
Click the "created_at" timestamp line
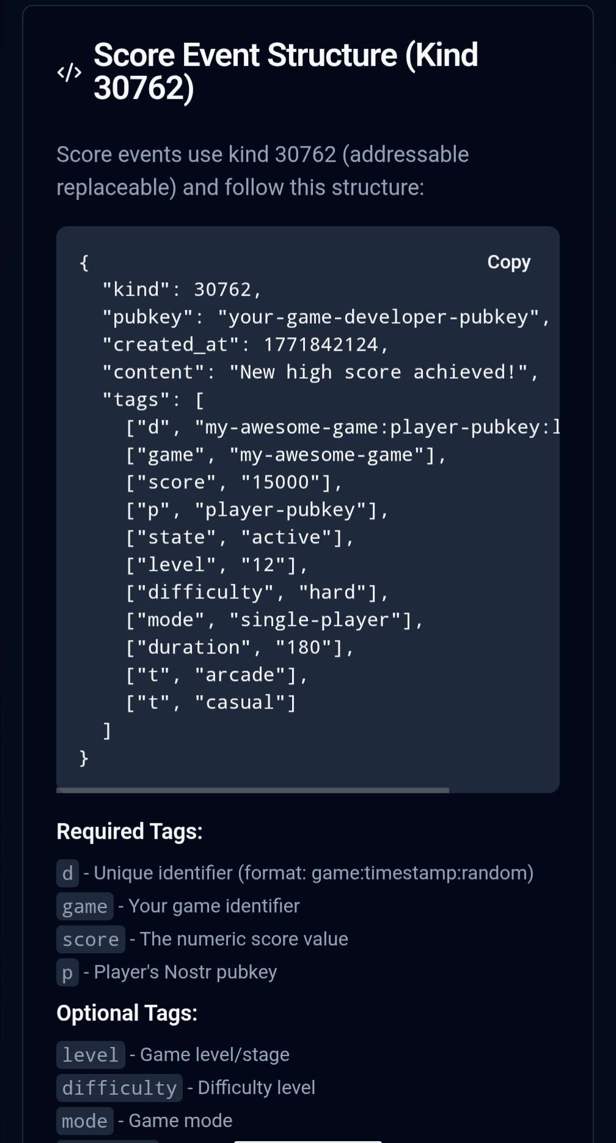[x=245, y=344]
